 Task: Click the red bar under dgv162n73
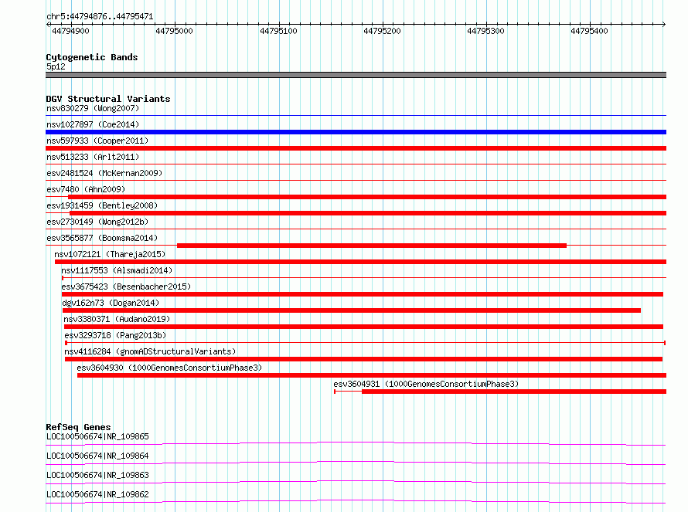352,310
